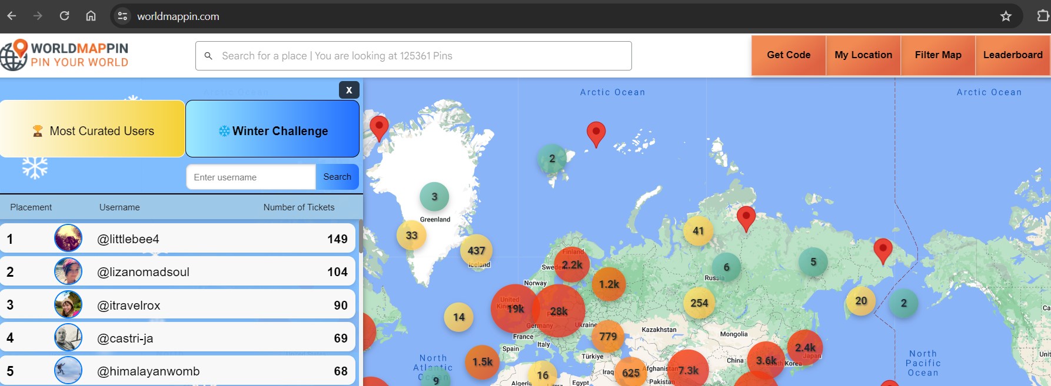1051x386 pixels.
Task: Open the 779 pin cluster near Ukraine
Action: 608,337
